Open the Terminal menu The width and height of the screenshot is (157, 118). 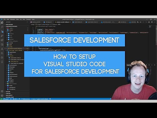click(x=28, y=19)
